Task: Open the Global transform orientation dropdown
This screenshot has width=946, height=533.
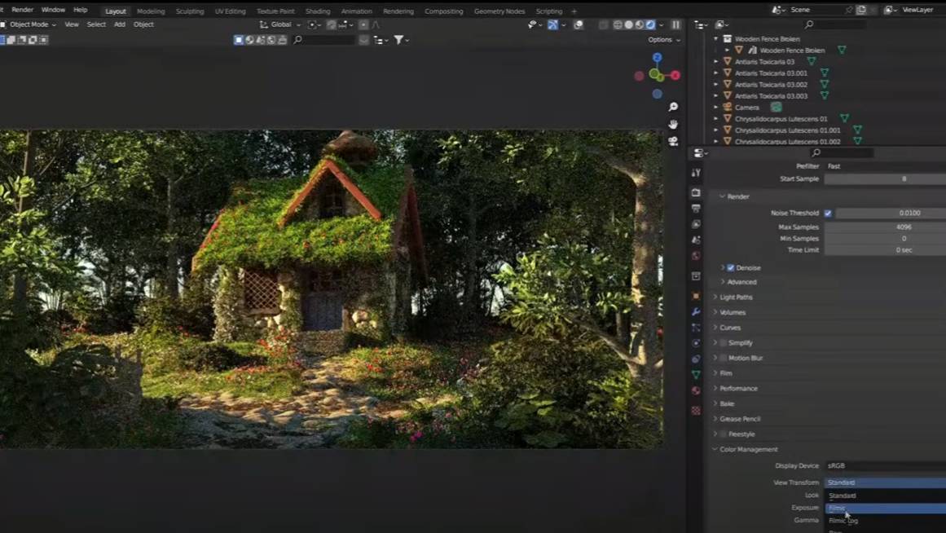Action: pos(280,24)
